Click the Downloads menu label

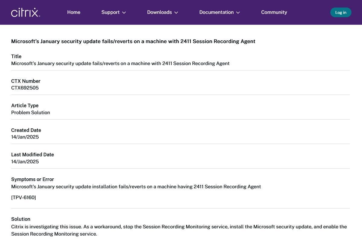point(159,12)
